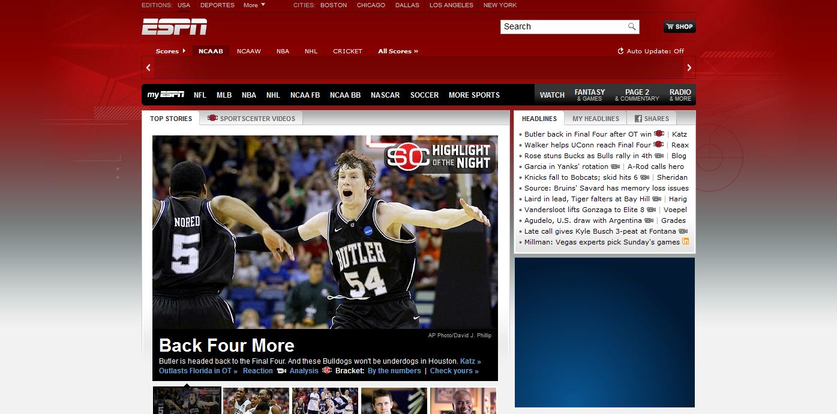This screenshot has width=837, height=414.
Task: Expand the More editions dropdown
Action: tap(254, 5)
